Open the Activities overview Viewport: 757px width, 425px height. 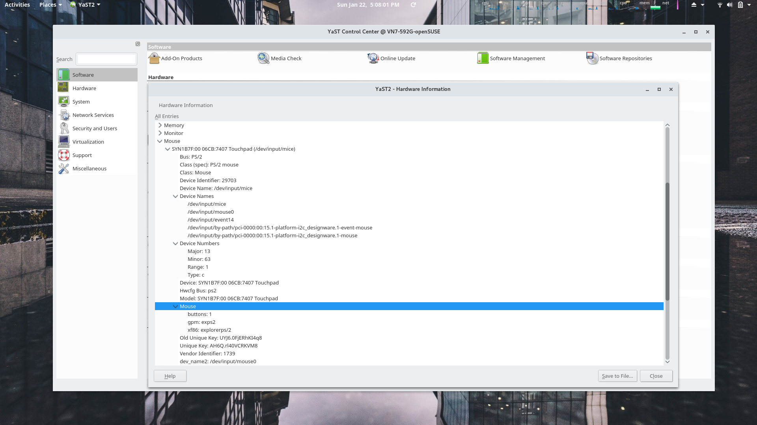[17, 5]
